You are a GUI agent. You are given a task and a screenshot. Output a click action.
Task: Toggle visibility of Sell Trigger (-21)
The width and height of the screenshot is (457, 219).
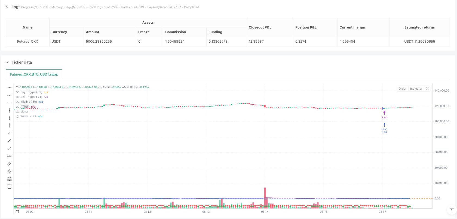pyautogui.click(x=18, y=97)
